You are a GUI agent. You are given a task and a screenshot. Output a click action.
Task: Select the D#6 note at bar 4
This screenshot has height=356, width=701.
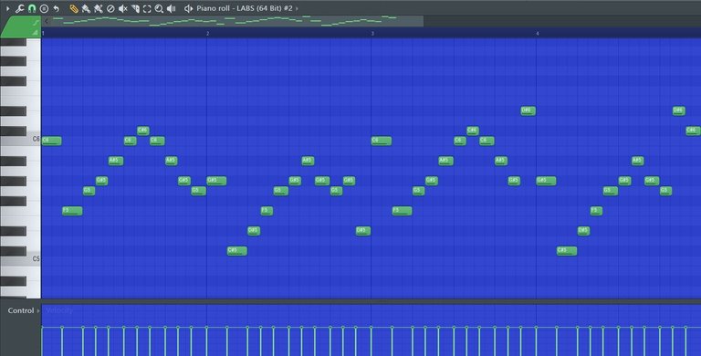528,110
